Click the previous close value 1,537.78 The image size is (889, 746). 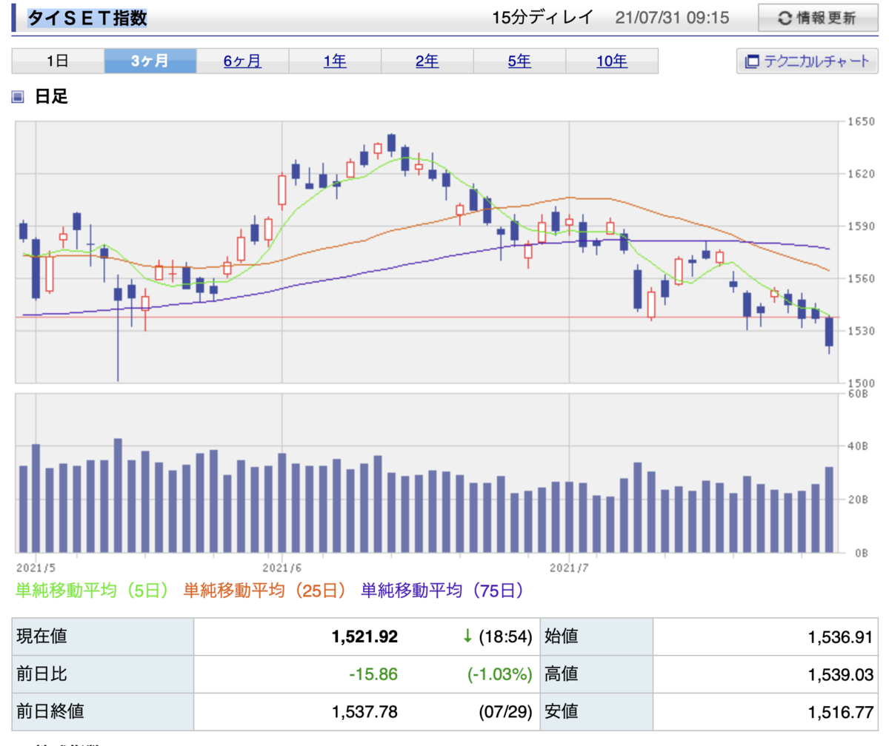[x=365, y=713]
